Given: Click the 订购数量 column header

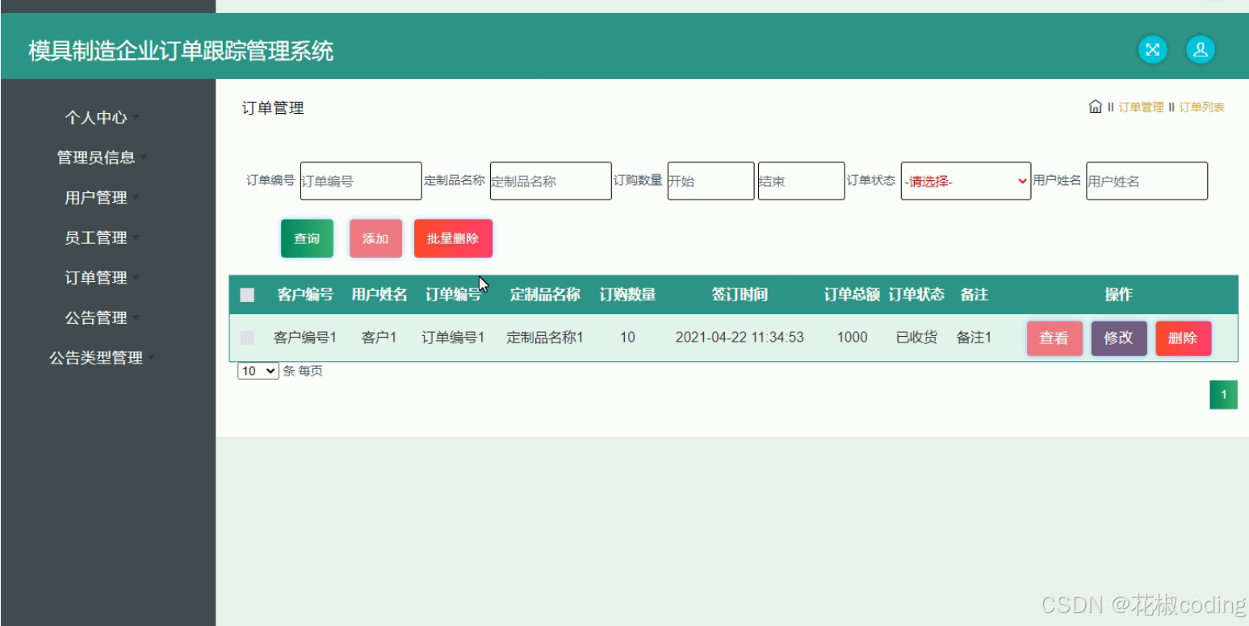Looking at the screenshot, I should pyautogui.click(x=627, y=295).
